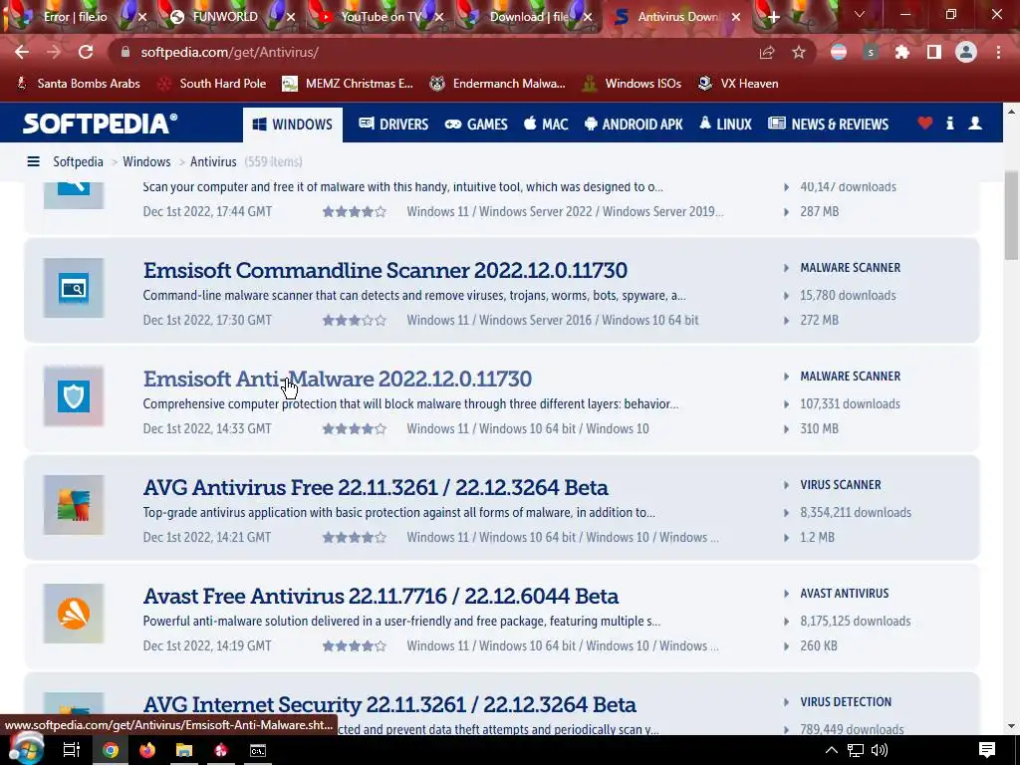Open the Chrome three-dot menu
Screen dimensions: 1020x765
(998, 52)
